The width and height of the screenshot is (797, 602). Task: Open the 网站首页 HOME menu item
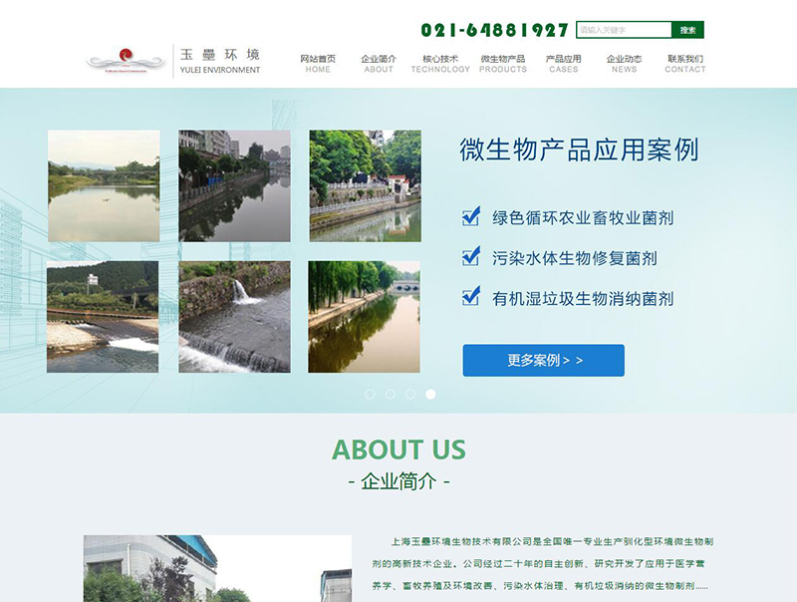(x=318, y=64)
